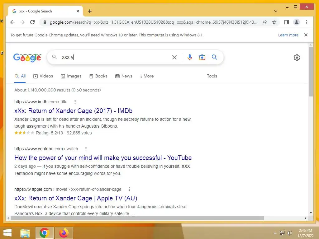Switch to the Videos tab
Viewport: 319px width, 239px height.
click(x=43, y=76)
